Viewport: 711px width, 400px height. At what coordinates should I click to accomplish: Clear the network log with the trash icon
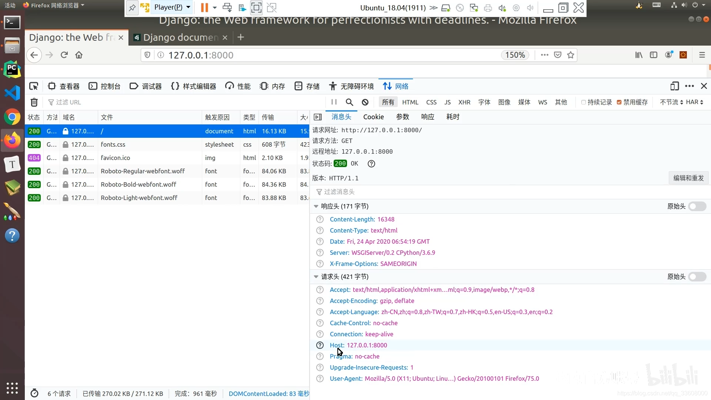[34, 102]
